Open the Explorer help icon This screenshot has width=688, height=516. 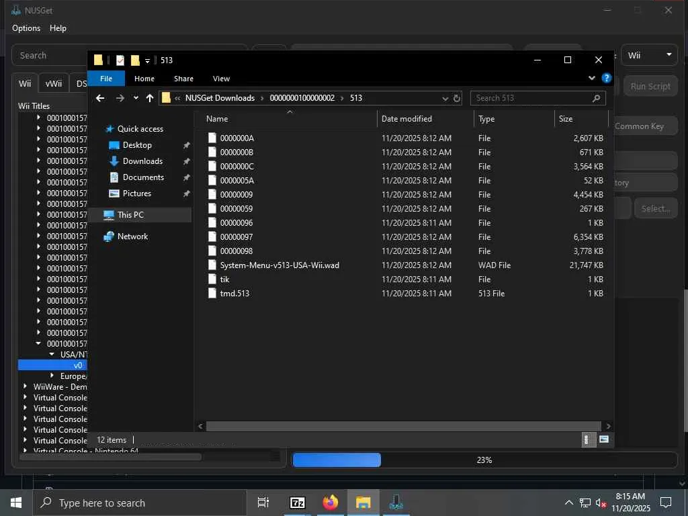point(607,78)
